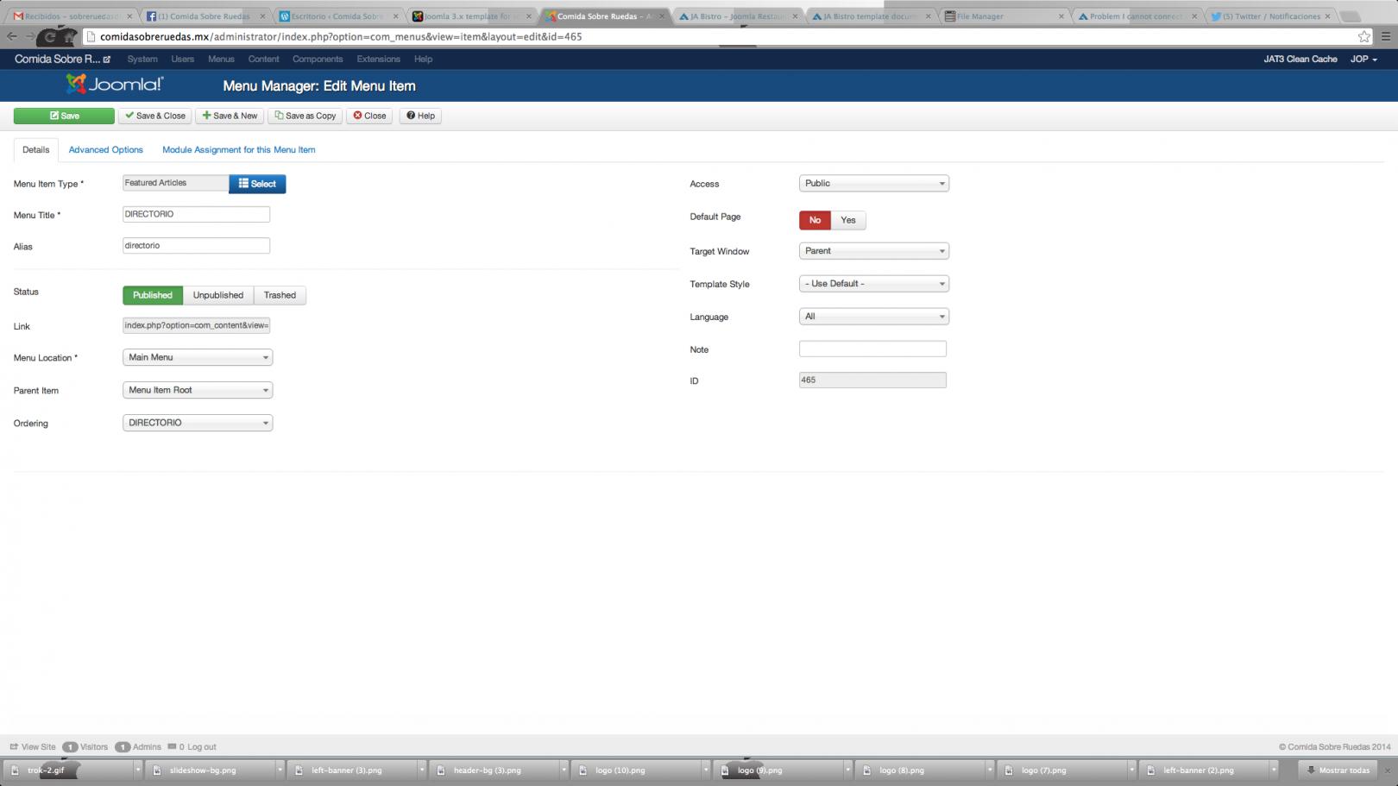Set Default Page to No
The image size is (1398, 786).
[815, 220]
